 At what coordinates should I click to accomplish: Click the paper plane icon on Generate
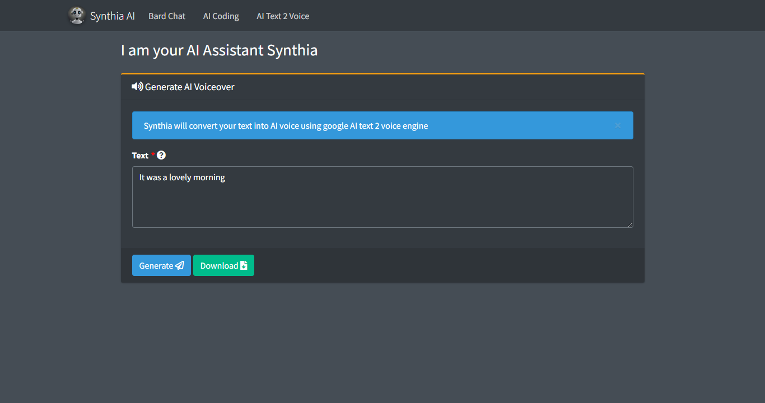[180, 265]
